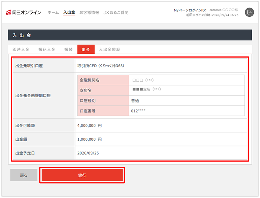Open the 入出金履歴 tab
This screenshot has height=198, width=260.
[x=110, y=49]
